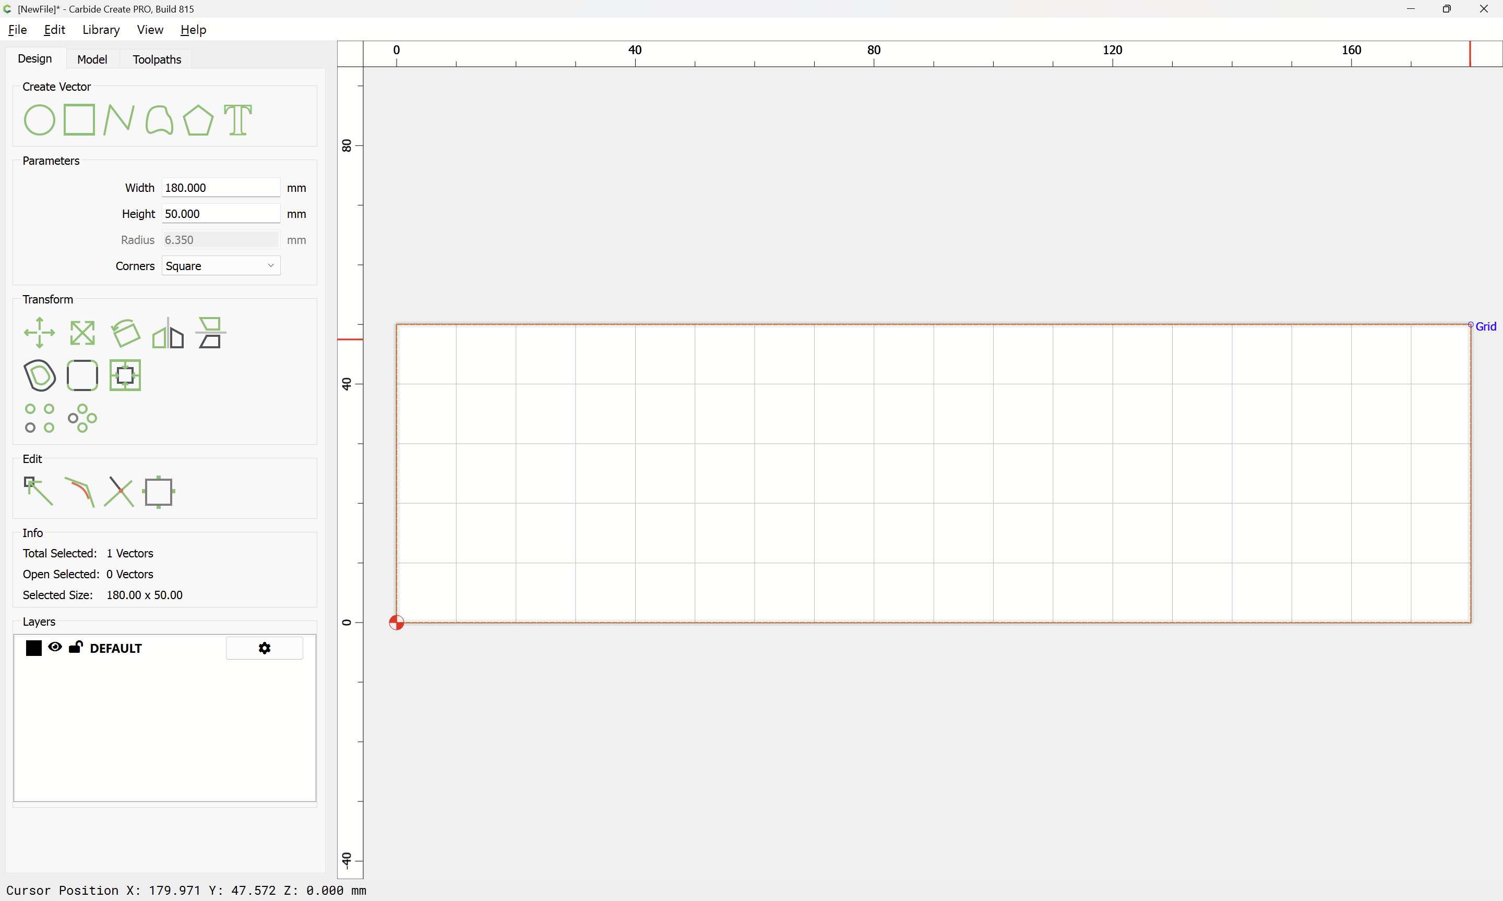Open the Circular Array tool
Image resolution: width=1503 pixels, height=901 pixels.
click(82, 418)
